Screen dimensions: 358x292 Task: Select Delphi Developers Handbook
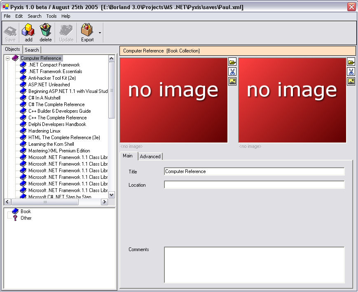pyautogui.click(x=57, y=124)
